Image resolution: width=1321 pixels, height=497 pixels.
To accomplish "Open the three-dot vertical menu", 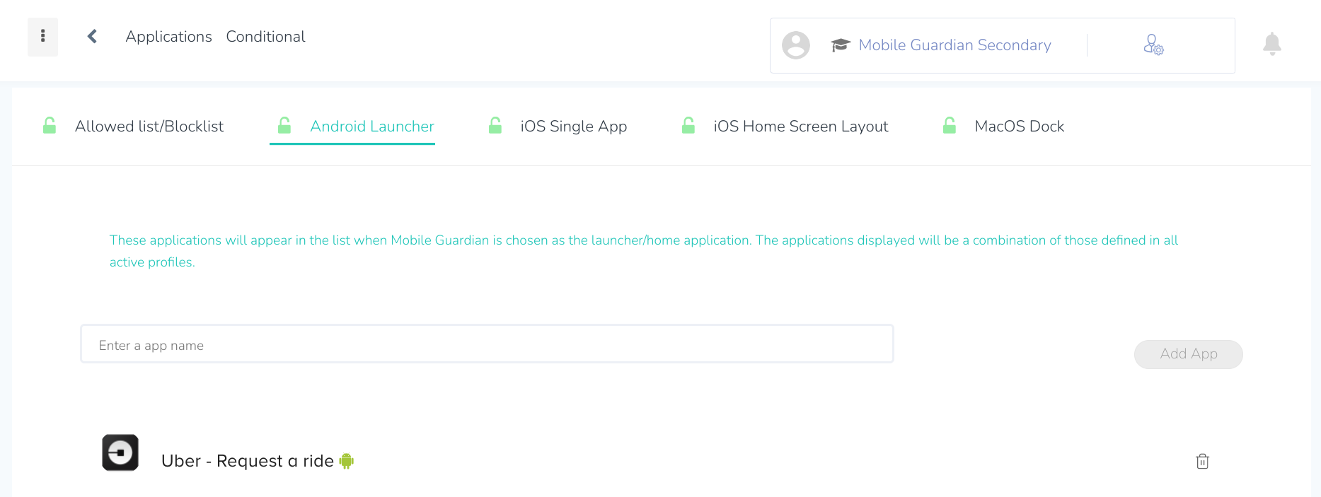I will pyautogui.click(x=42, y=37).
